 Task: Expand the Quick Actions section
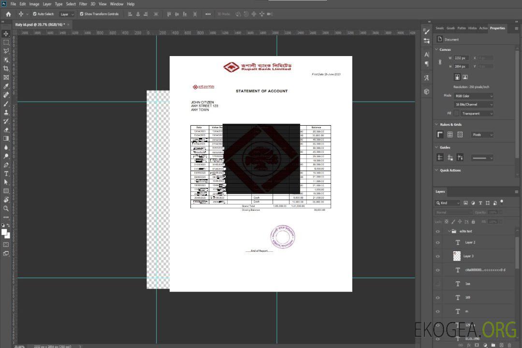437,170
